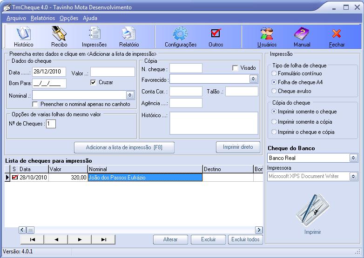
Task: Select Formulário contínuo radio option
Action: 274,73
